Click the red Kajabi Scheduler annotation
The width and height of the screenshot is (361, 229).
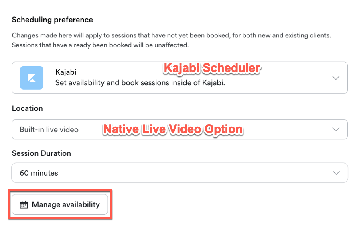coord(212,68)
